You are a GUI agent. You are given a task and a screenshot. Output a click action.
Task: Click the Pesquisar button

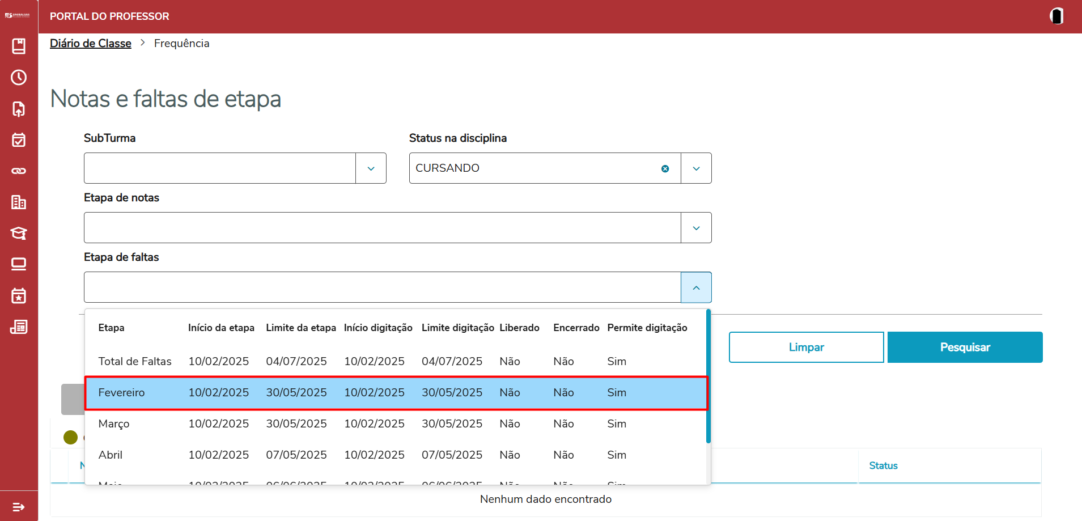(x=965, y=347)
